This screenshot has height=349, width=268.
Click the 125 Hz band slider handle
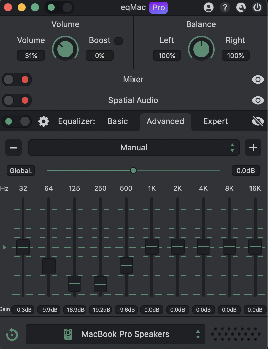coord(74,284)
